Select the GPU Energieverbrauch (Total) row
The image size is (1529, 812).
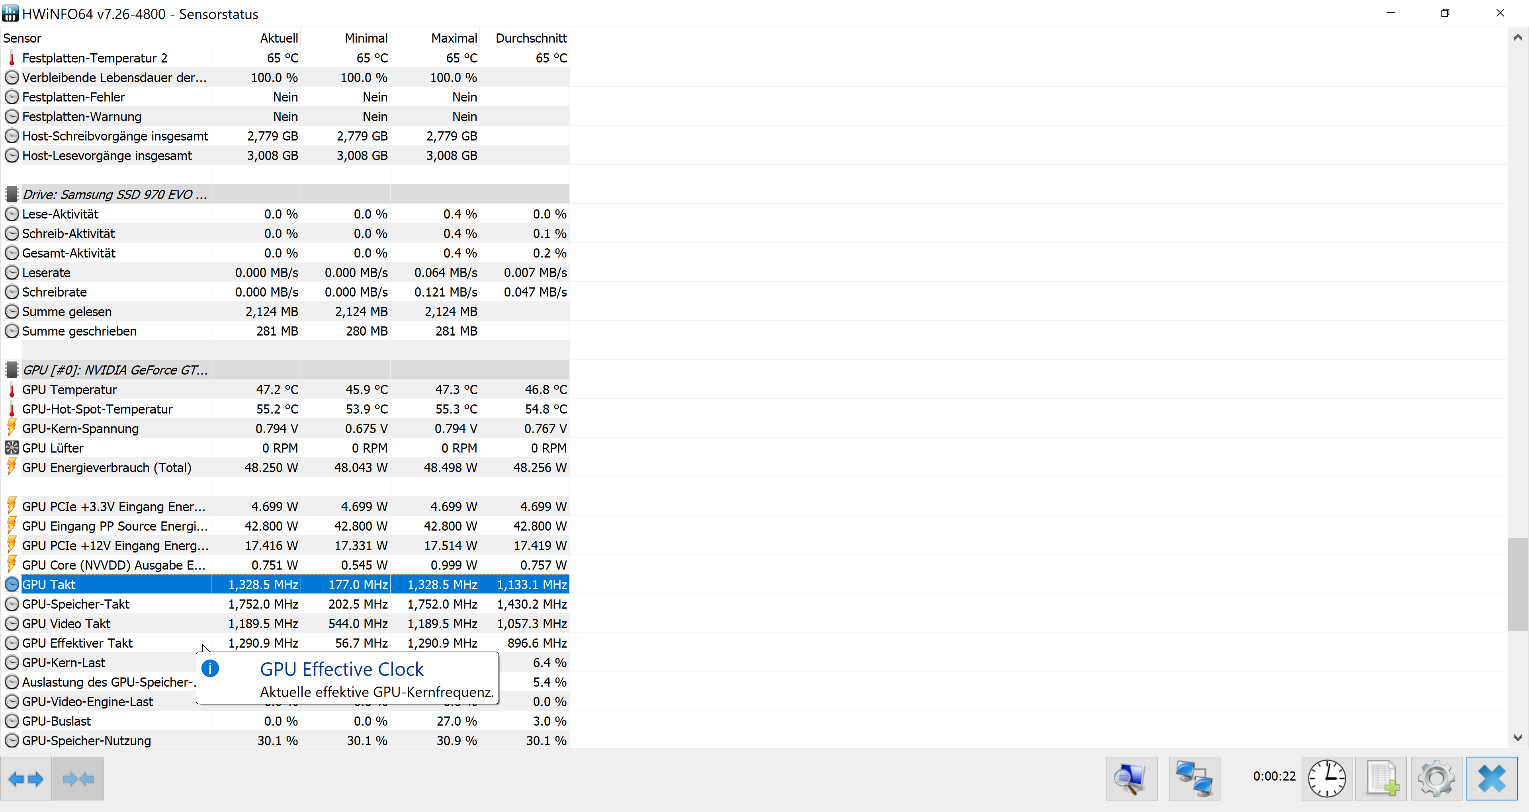[x=107, y=468]
